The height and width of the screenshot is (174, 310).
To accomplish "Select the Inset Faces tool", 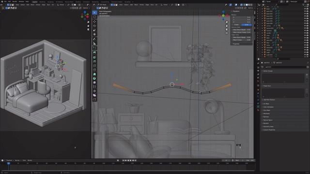I will [x=95, y=57].
